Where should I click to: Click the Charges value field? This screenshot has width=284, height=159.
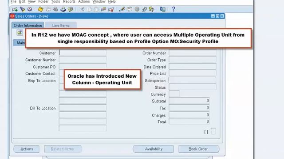click(x=189, y=115)
